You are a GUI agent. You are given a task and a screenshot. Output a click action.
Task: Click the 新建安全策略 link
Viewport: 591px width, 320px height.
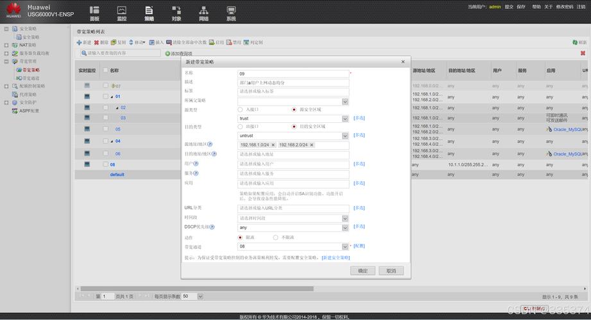click(336, 257)
